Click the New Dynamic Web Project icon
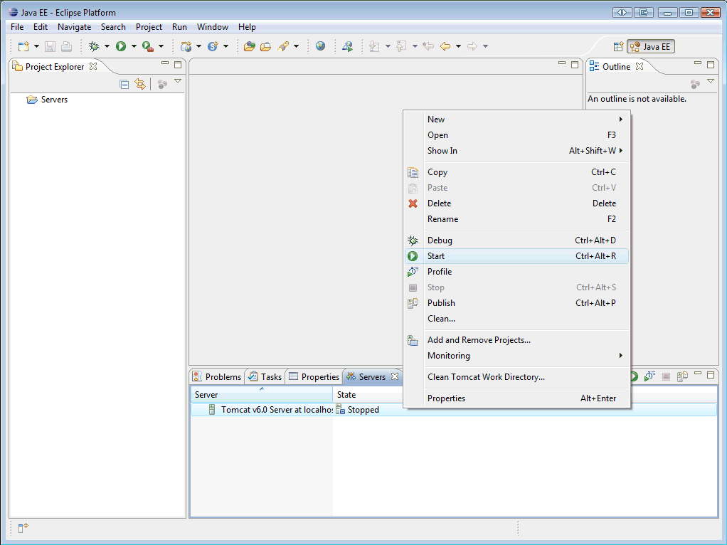 click(x=186, y=46)
